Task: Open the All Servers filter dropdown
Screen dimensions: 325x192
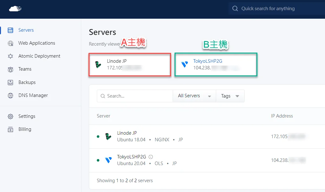Action: tap(194, 96)
